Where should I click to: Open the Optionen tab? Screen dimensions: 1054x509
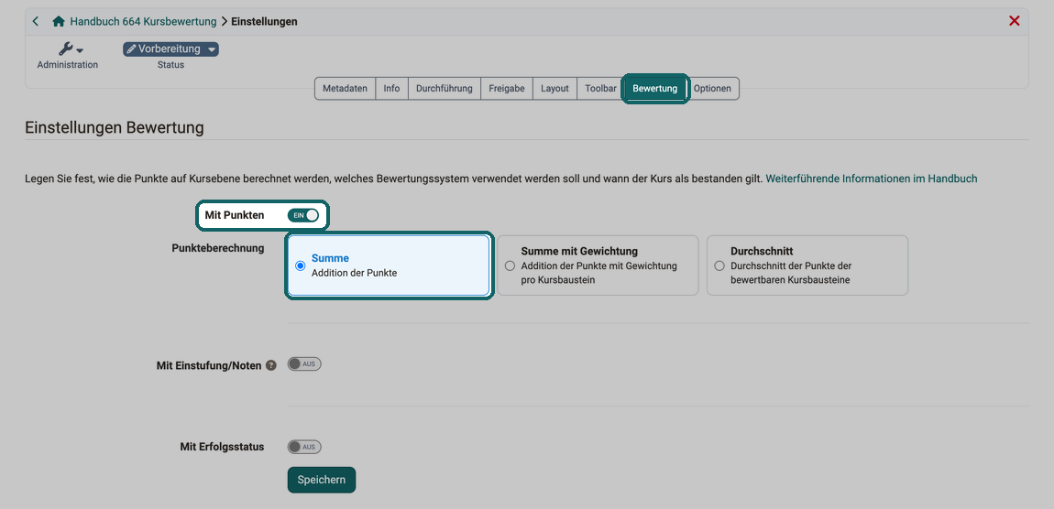pyautogui.click(x=712, y=89)
